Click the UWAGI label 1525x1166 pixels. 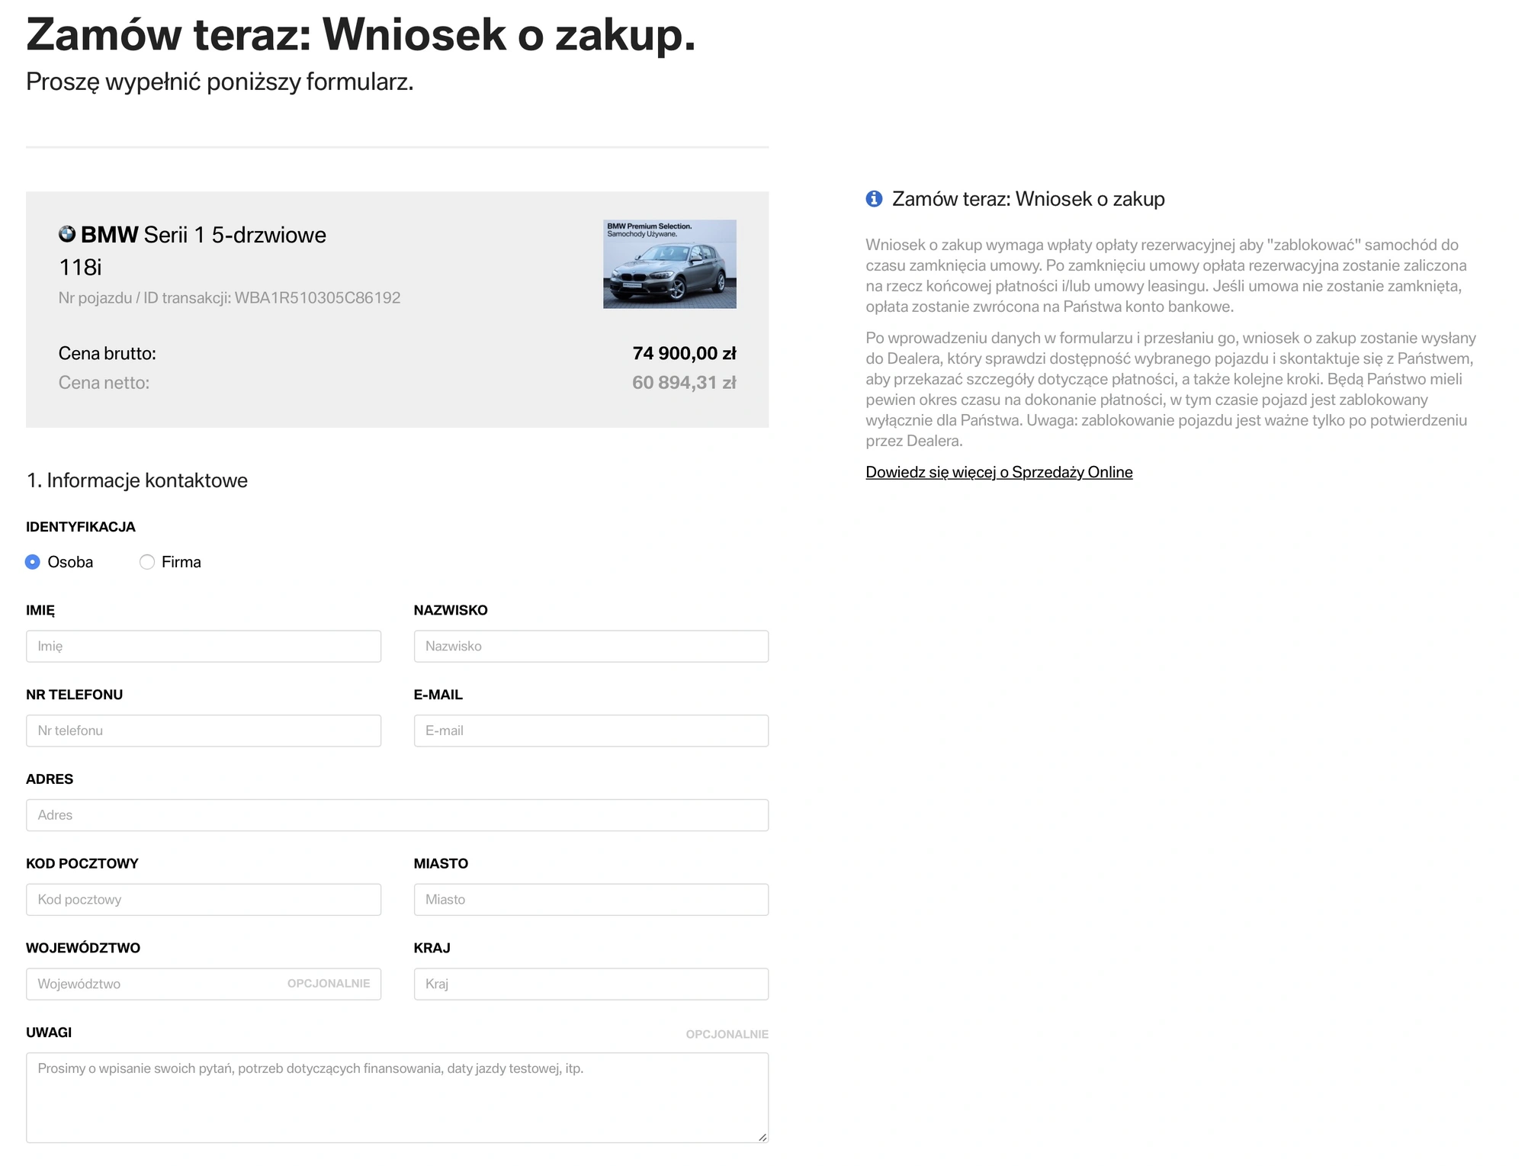[49, 1033]
